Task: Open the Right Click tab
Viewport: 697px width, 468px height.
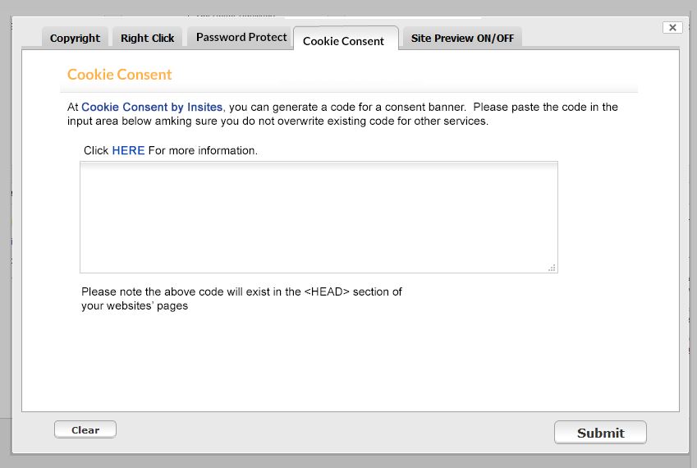Action: click(x=148, y=38)
